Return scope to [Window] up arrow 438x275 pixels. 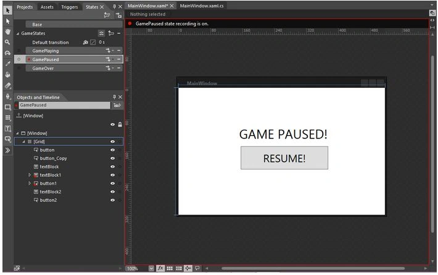(19, 116)
